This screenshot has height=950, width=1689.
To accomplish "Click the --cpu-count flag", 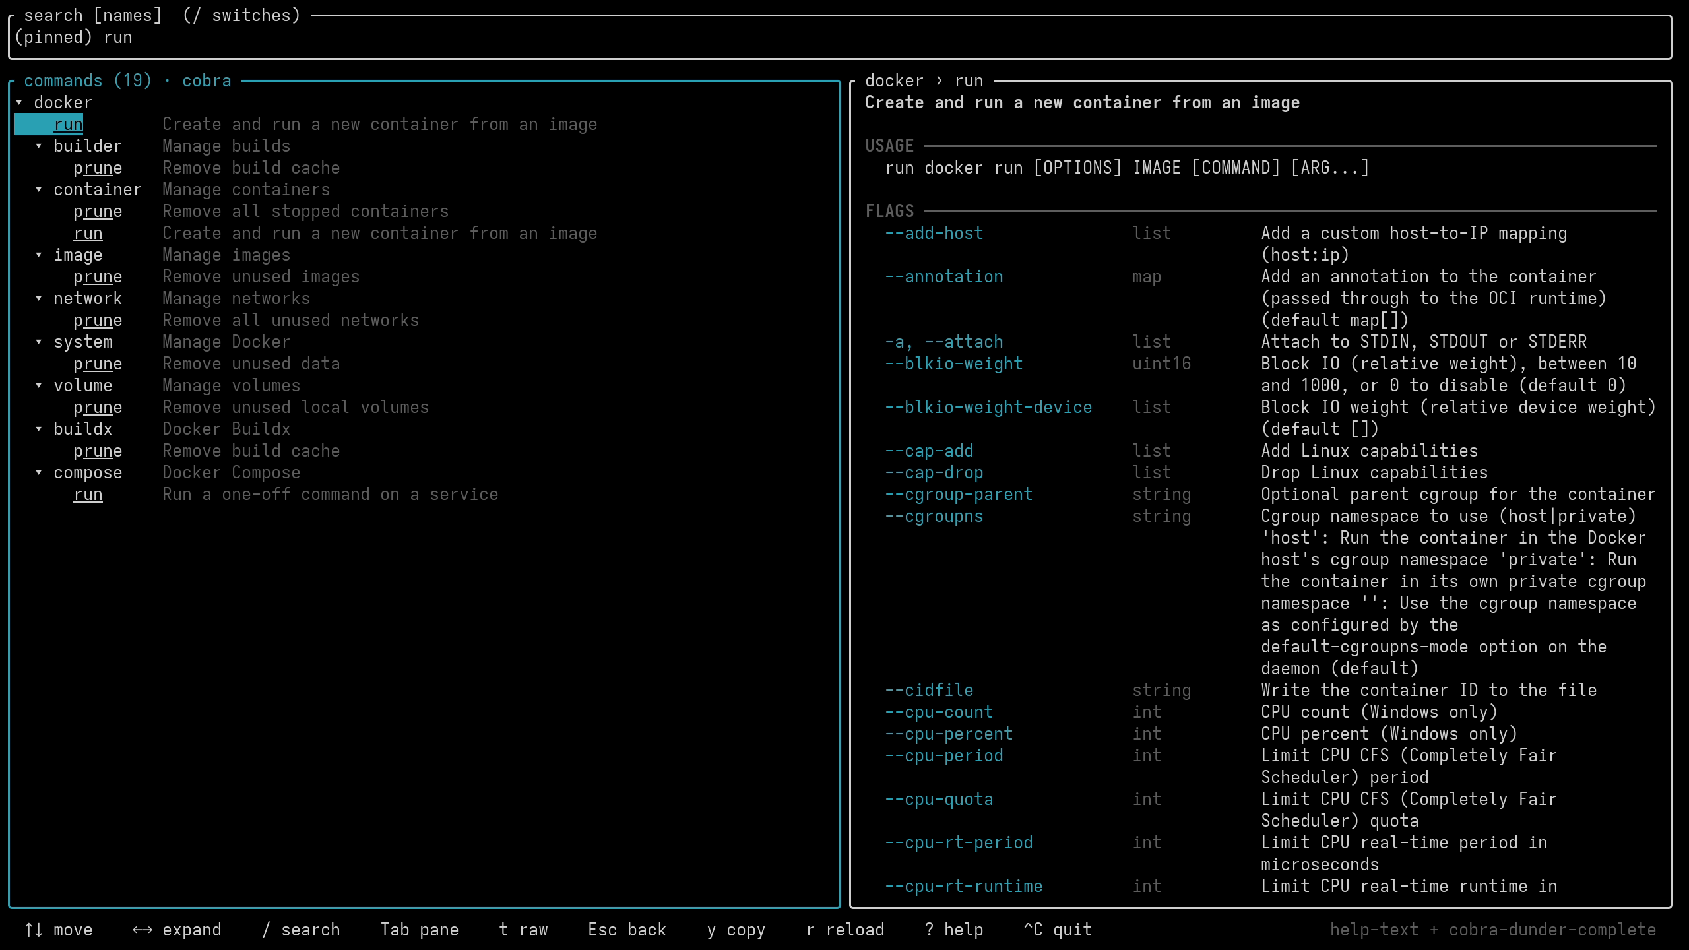I will (x=939, y=712).
